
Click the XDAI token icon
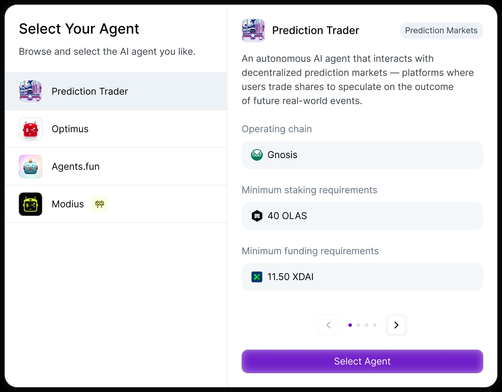click(257, 277)
